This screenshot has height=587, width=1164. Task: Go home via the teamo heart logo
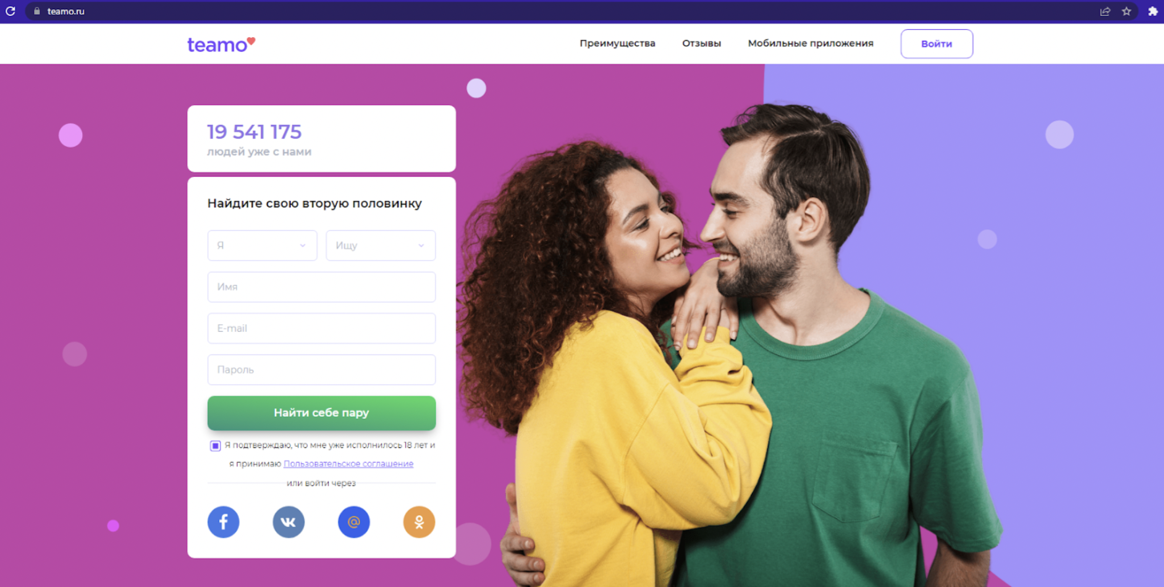221,44
